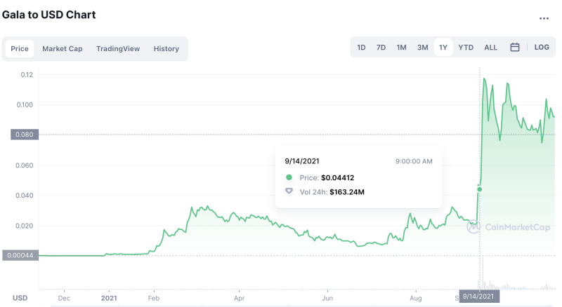
Task: Open the History tab
Action: pyautogui.click(x=166, y=48)
